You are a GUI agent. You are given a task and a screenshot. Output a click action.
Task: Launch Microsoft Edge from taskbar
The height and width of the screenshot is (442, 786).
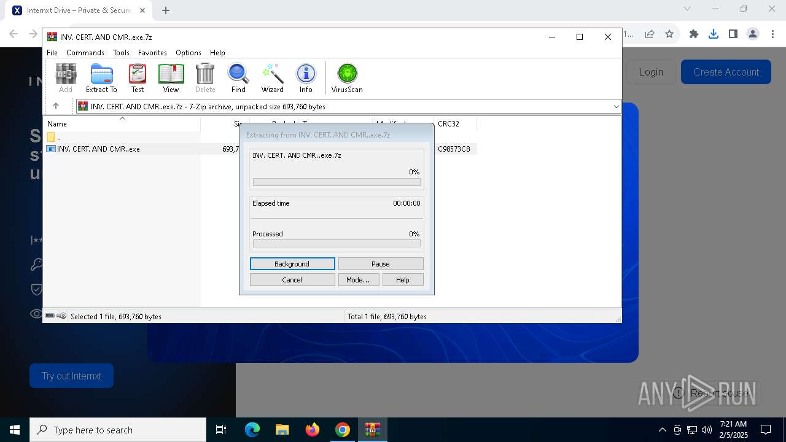pos(252,430)
